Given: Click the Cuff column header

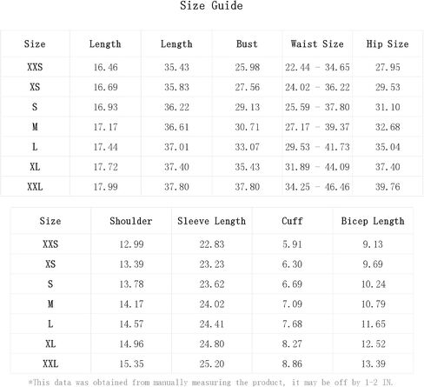Looking at the screenshot, I should tap(292, 221).
